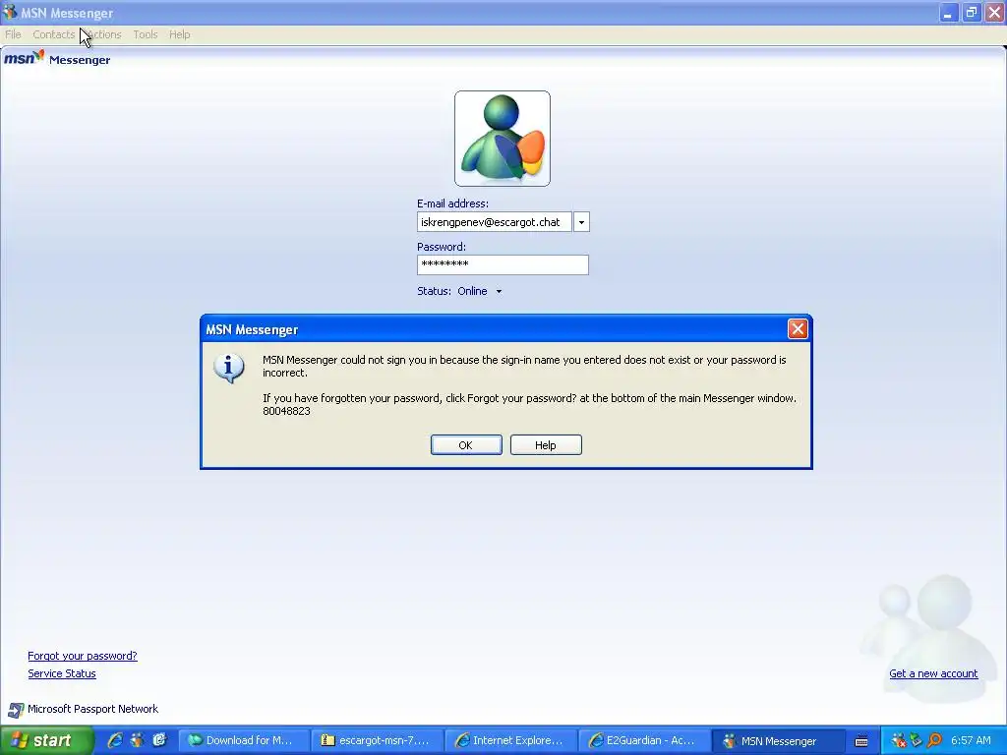Launch MSN Messenger from Quick Launch

pyautogui.click(x=137, y=741)
